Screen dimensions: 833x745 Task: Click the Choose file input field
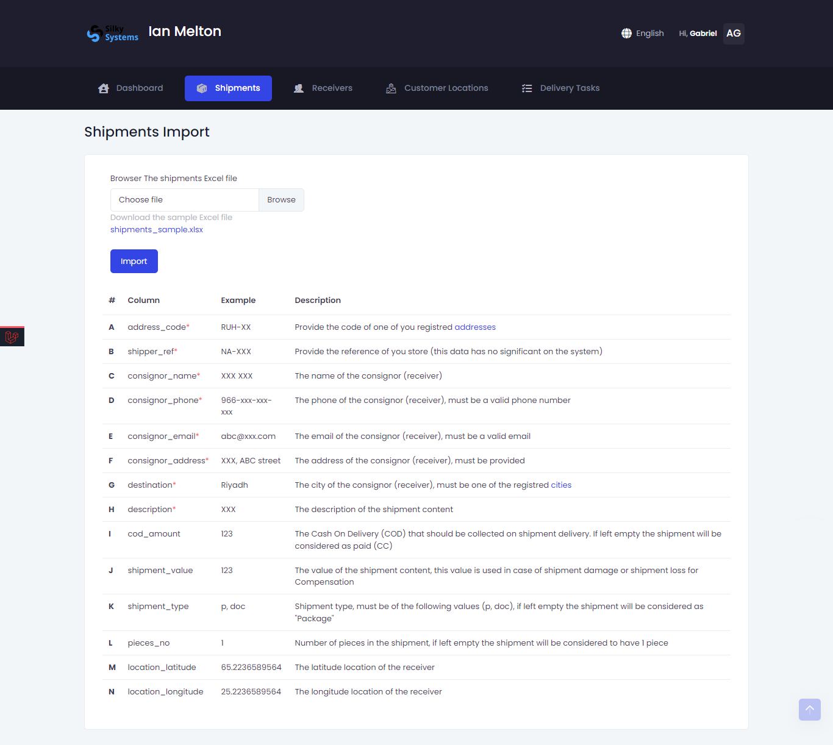click(185, 200)
